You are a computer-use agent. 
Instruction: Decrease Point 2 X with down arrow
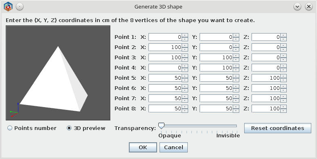coord(185,49)
